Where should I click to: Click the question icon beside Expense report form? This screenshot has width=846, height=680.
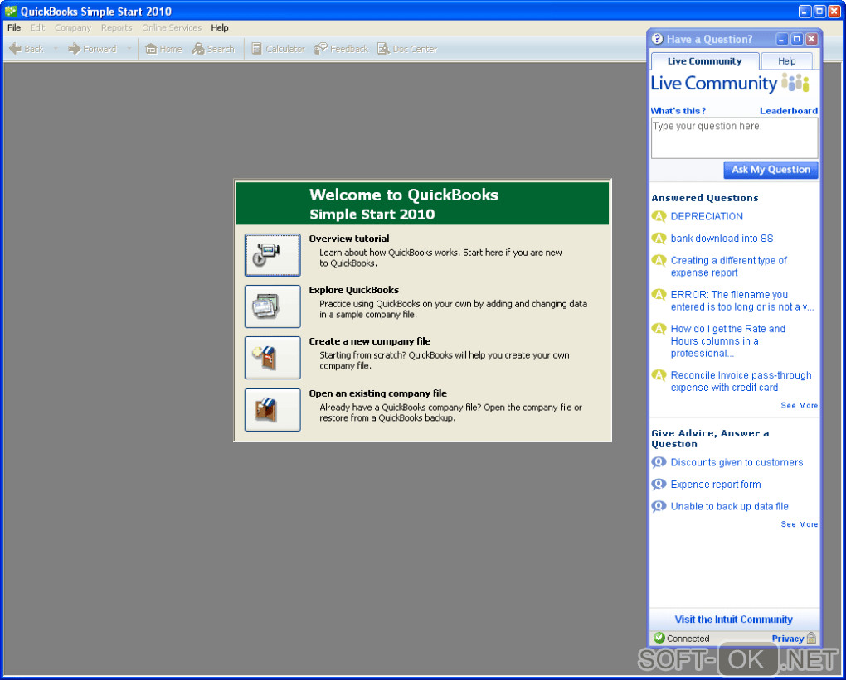[x=659, y=485]
